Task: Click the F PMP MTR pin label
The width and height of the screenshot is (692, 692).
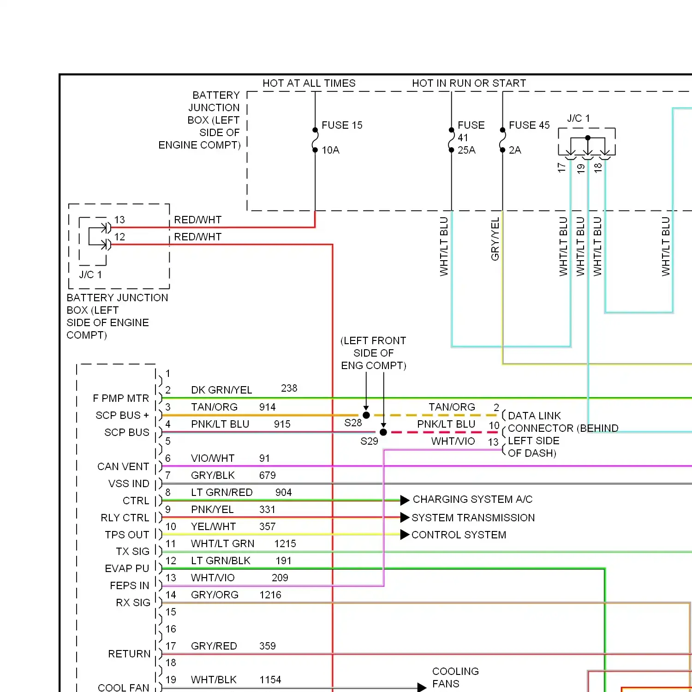Action: point(121,398)
